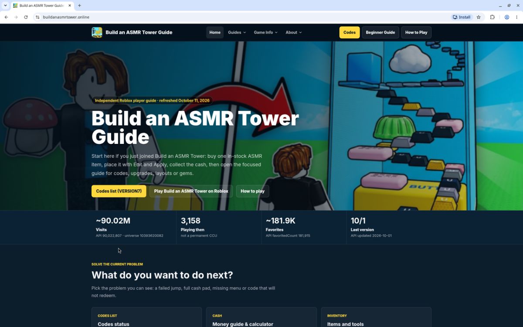This screenshot has width=523, height=327.
Task: Click Codes list (VERSION7) button
Action: 119,191
